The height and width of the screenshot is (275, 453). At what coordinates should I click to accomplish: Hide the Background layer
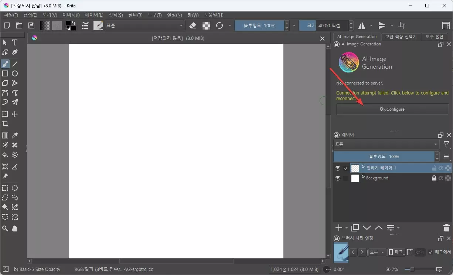337,178
